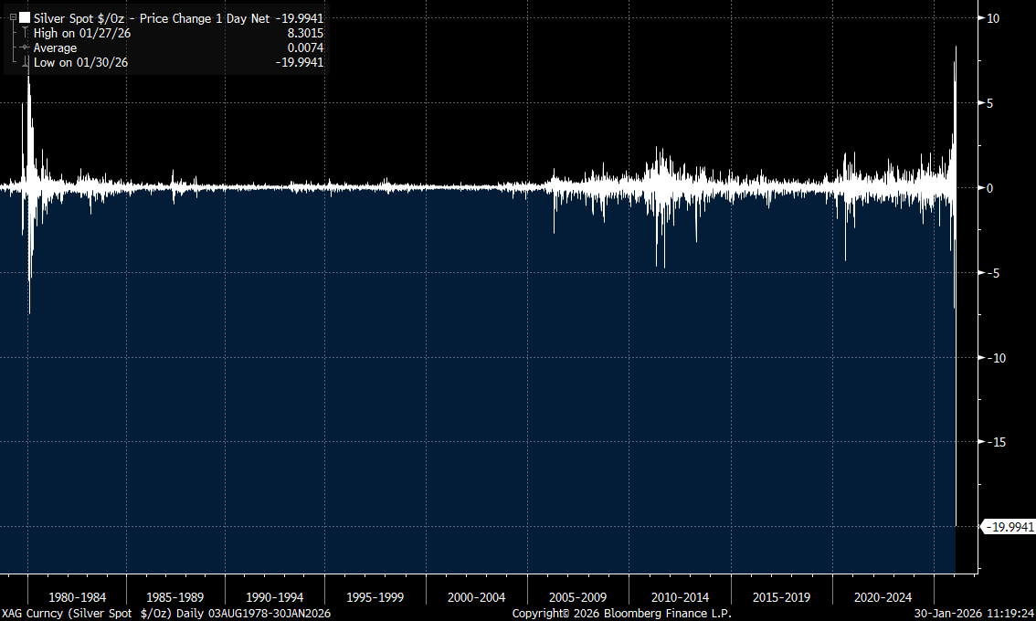
Task: Collapse the legend tree toggle box
Action: pos(13,18)
